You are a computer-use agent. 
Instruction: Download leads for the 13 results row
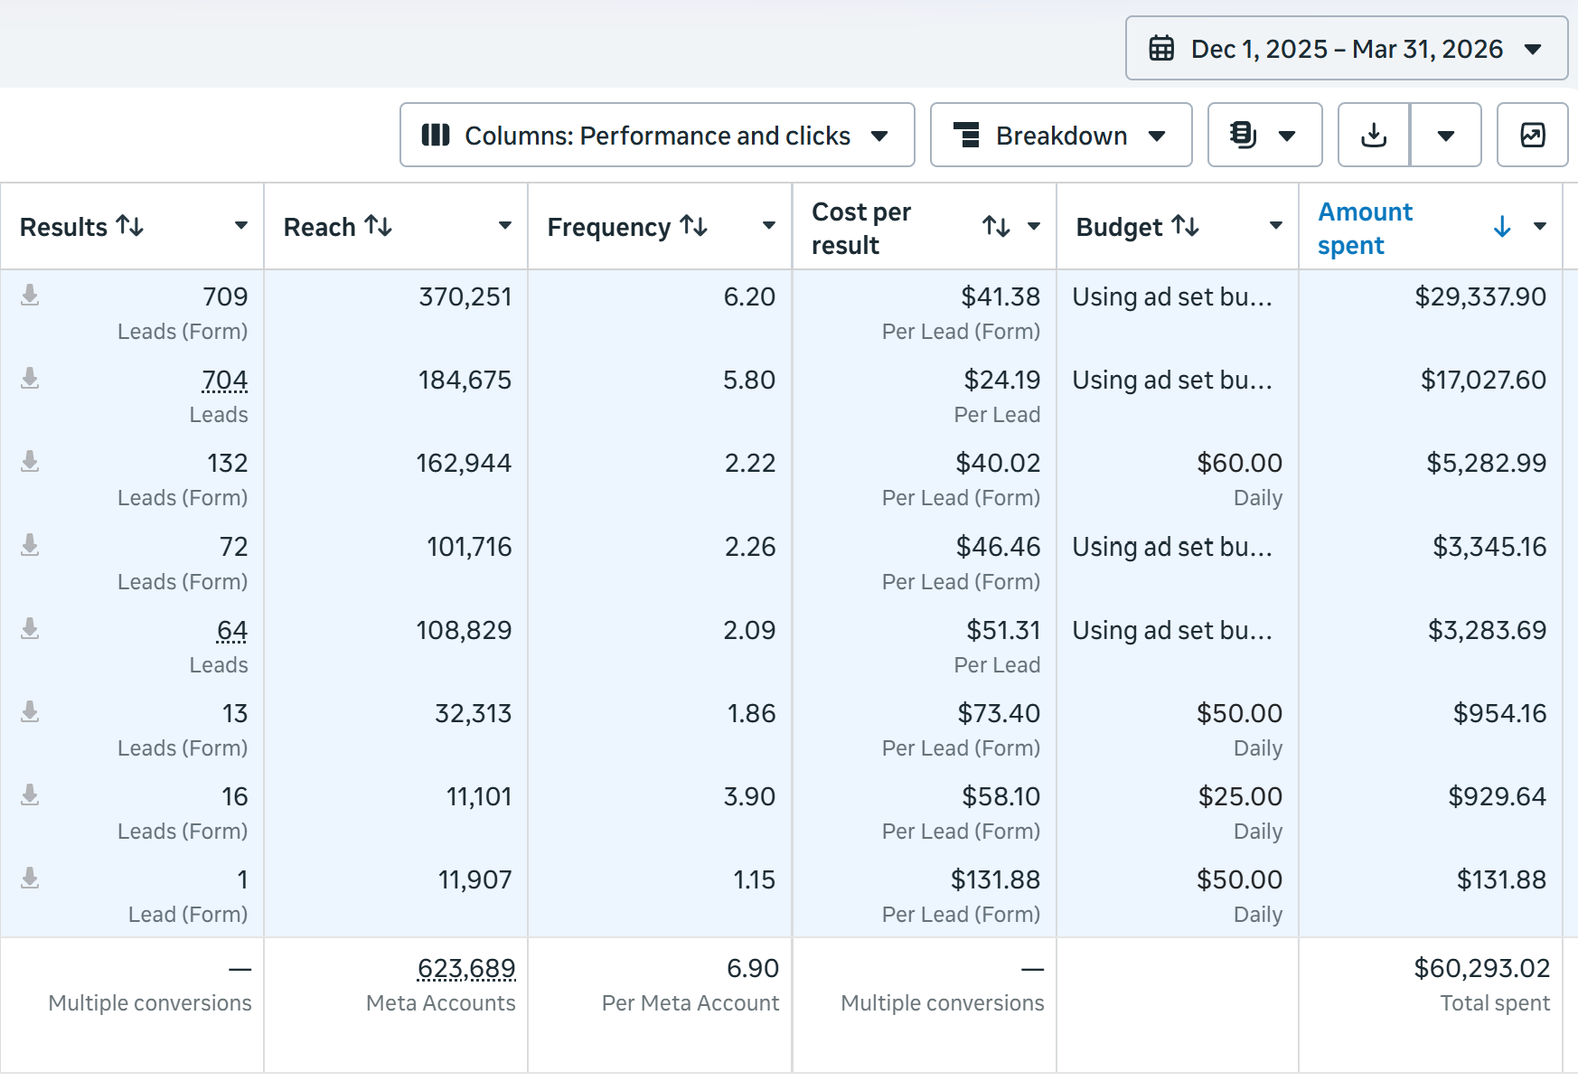(x=30, y=712)
